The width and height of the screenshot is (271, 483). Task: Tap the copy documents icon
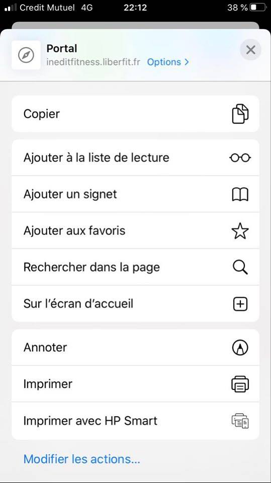[240, 114]
